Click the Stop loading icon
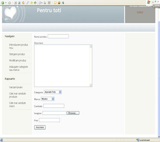The image size is (160, 142). [16, 3]
